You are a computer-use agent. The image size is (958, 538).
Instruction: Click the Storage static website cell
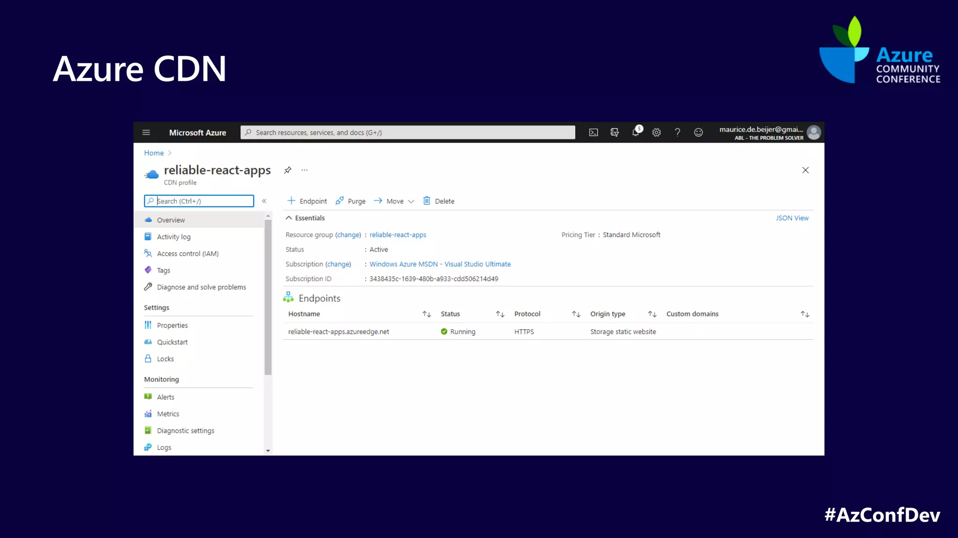(623, 332)
